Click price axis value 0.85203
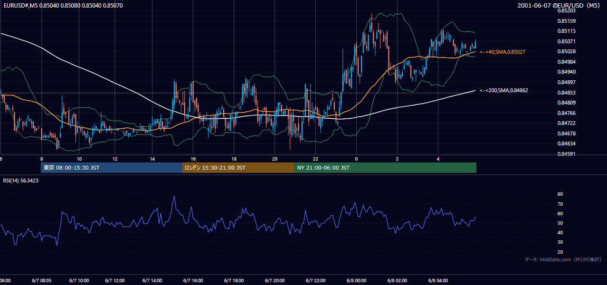This screenshot has height=285, width=607. [567, 10]
